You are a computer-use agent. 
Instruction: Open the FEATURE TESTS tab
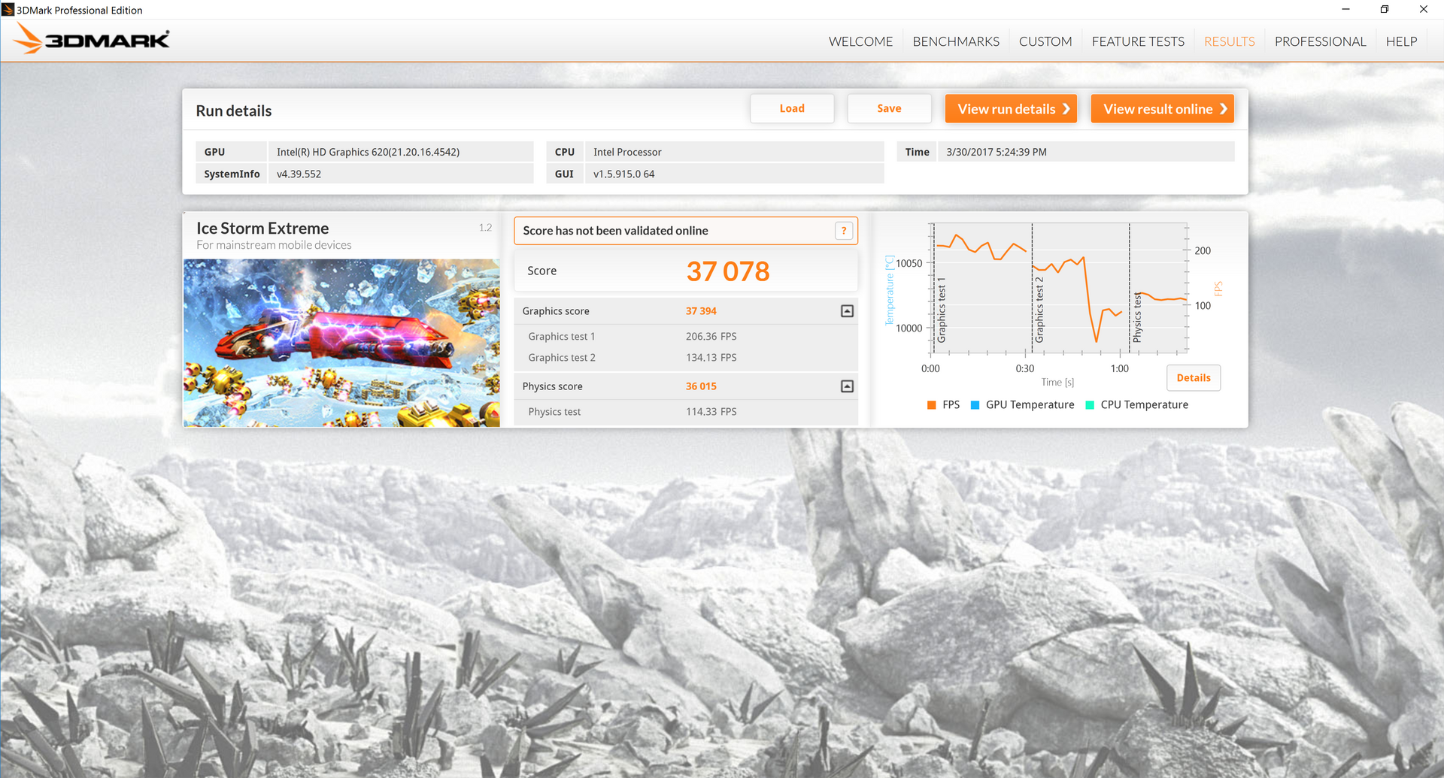click(x=1138, y=41)
